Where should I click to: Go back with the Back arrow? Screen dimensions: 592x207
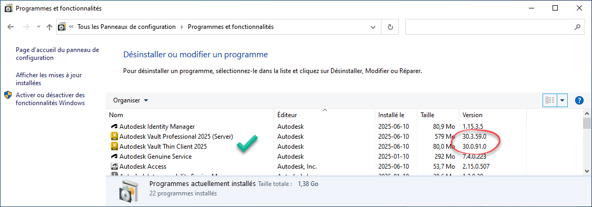(x=11, y=27)
